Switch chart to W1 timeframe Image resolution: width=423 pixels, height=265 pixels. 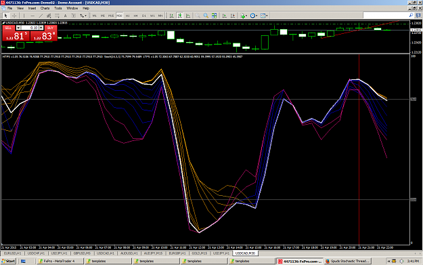click(152, 16)
